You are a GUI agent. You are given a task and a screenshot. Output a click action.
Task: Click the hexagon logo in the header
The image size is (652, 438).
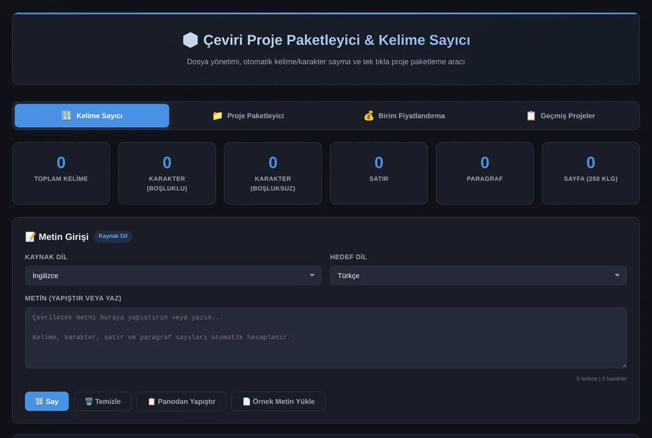point(190,40)
